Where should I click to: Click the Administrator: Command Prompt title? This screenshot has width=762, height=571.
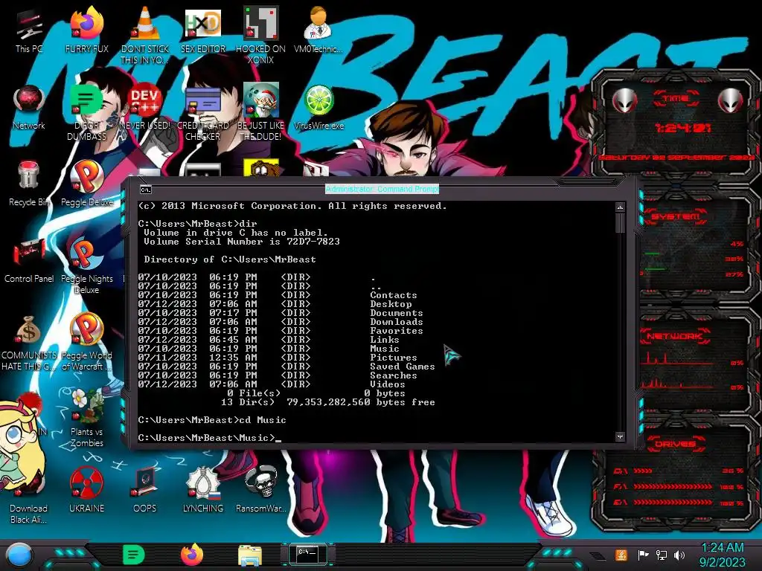click(382, 189)
